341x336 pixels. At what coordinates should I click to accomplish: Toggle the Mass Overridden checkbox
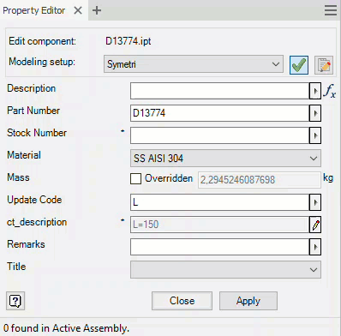click(x=135, y=179)
